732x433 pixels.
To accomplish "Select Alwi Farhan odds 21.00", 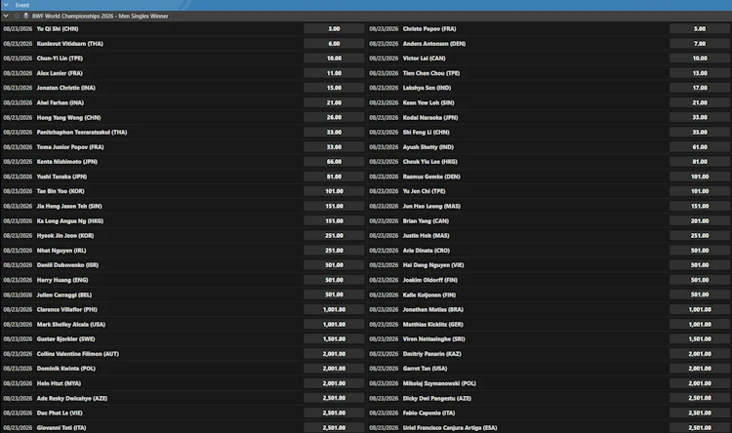I will click(x=334, y=102).
